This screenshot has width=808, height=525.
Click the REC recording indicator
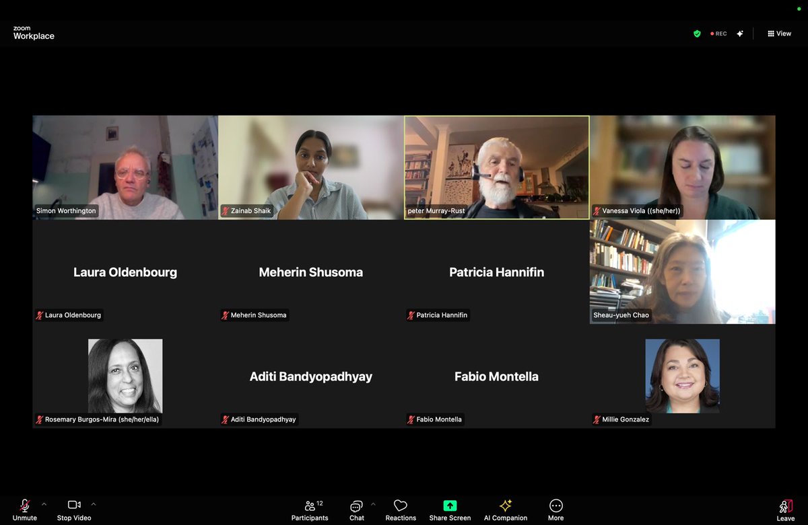tap(718, 34)
